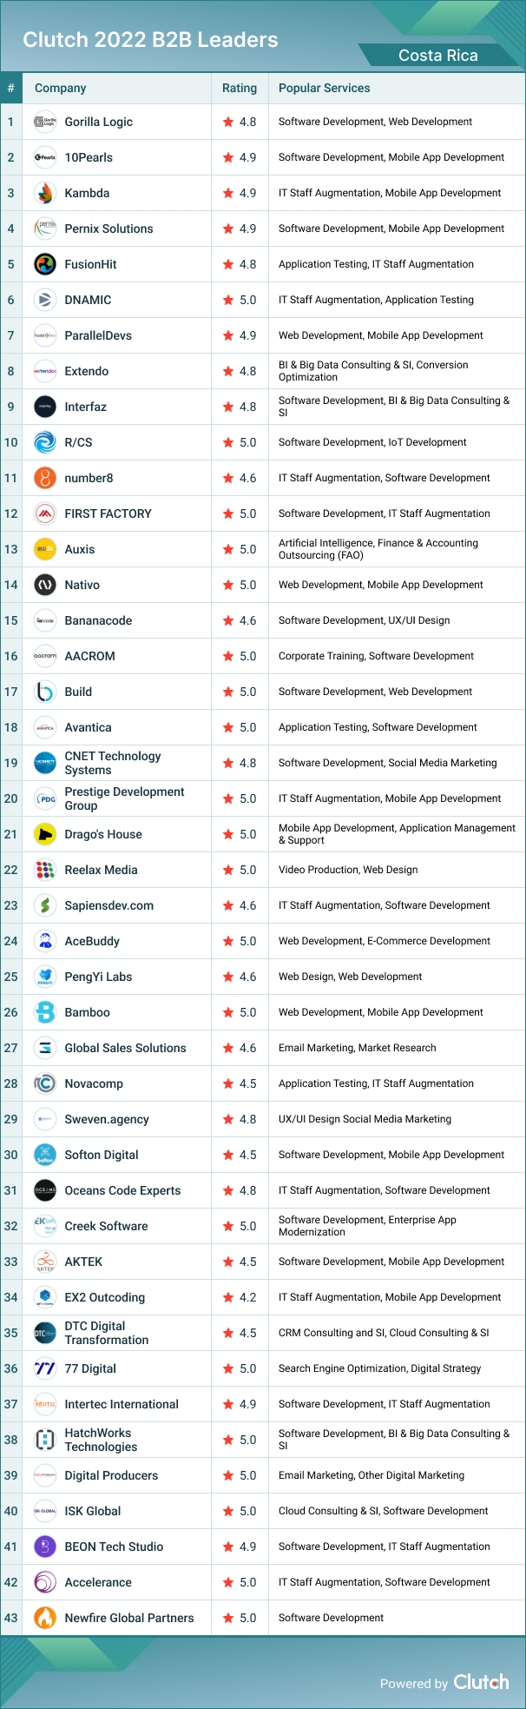Click the Bamboo blue B logo
This screenshot has width=526, height=1709.
45,1012
